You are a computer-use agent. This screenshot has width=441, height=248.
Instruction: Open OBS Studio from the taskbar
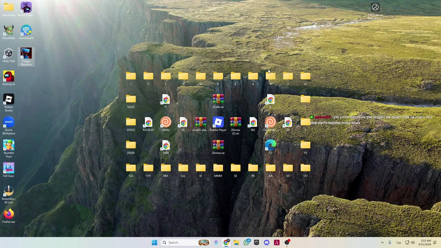point(287,242)
